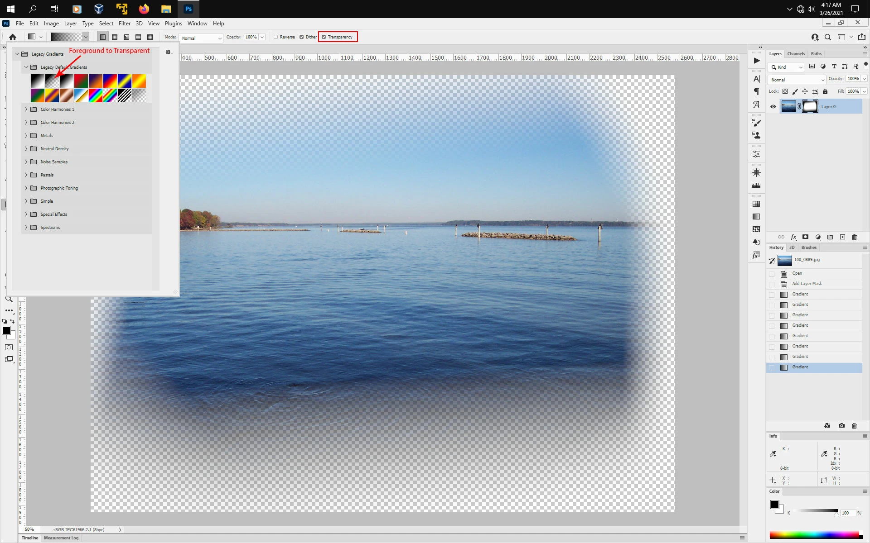The image size is (870, 543).
Task: Open the Actions panel play icon
Action: point(756,61)
